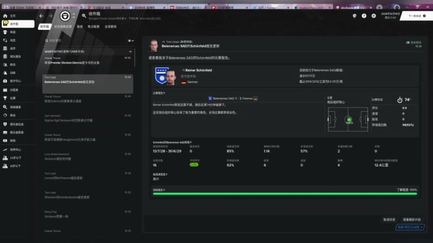Select Tom Lloyd's Belenenses SAD Schönfeld message
The image size is (433, 243).
[88, 84]
